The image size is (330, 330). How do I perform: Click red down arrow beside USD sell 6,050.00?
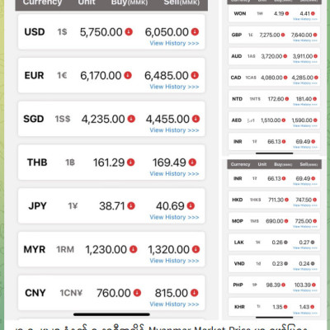click(195, 32)
